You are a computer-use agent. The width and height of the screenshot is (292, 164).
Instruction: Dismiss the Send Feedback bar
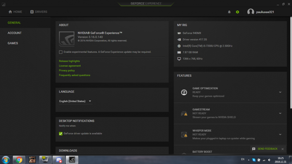[283, 149]
